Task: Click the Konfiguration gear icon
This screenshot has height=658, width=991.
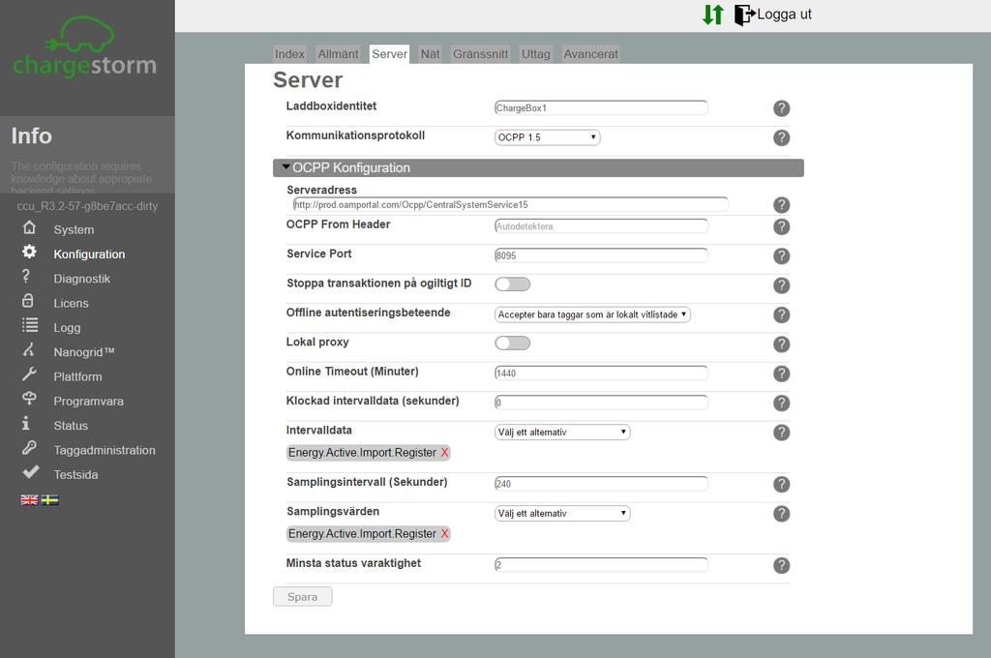Action: 29,252
